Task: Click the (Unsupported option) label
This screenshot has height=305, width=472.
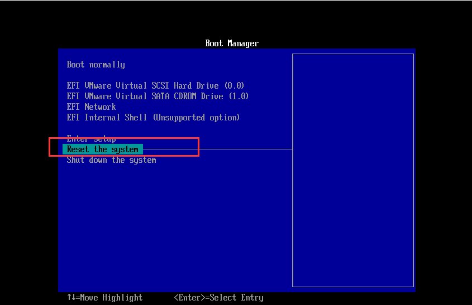Action: 196,118
